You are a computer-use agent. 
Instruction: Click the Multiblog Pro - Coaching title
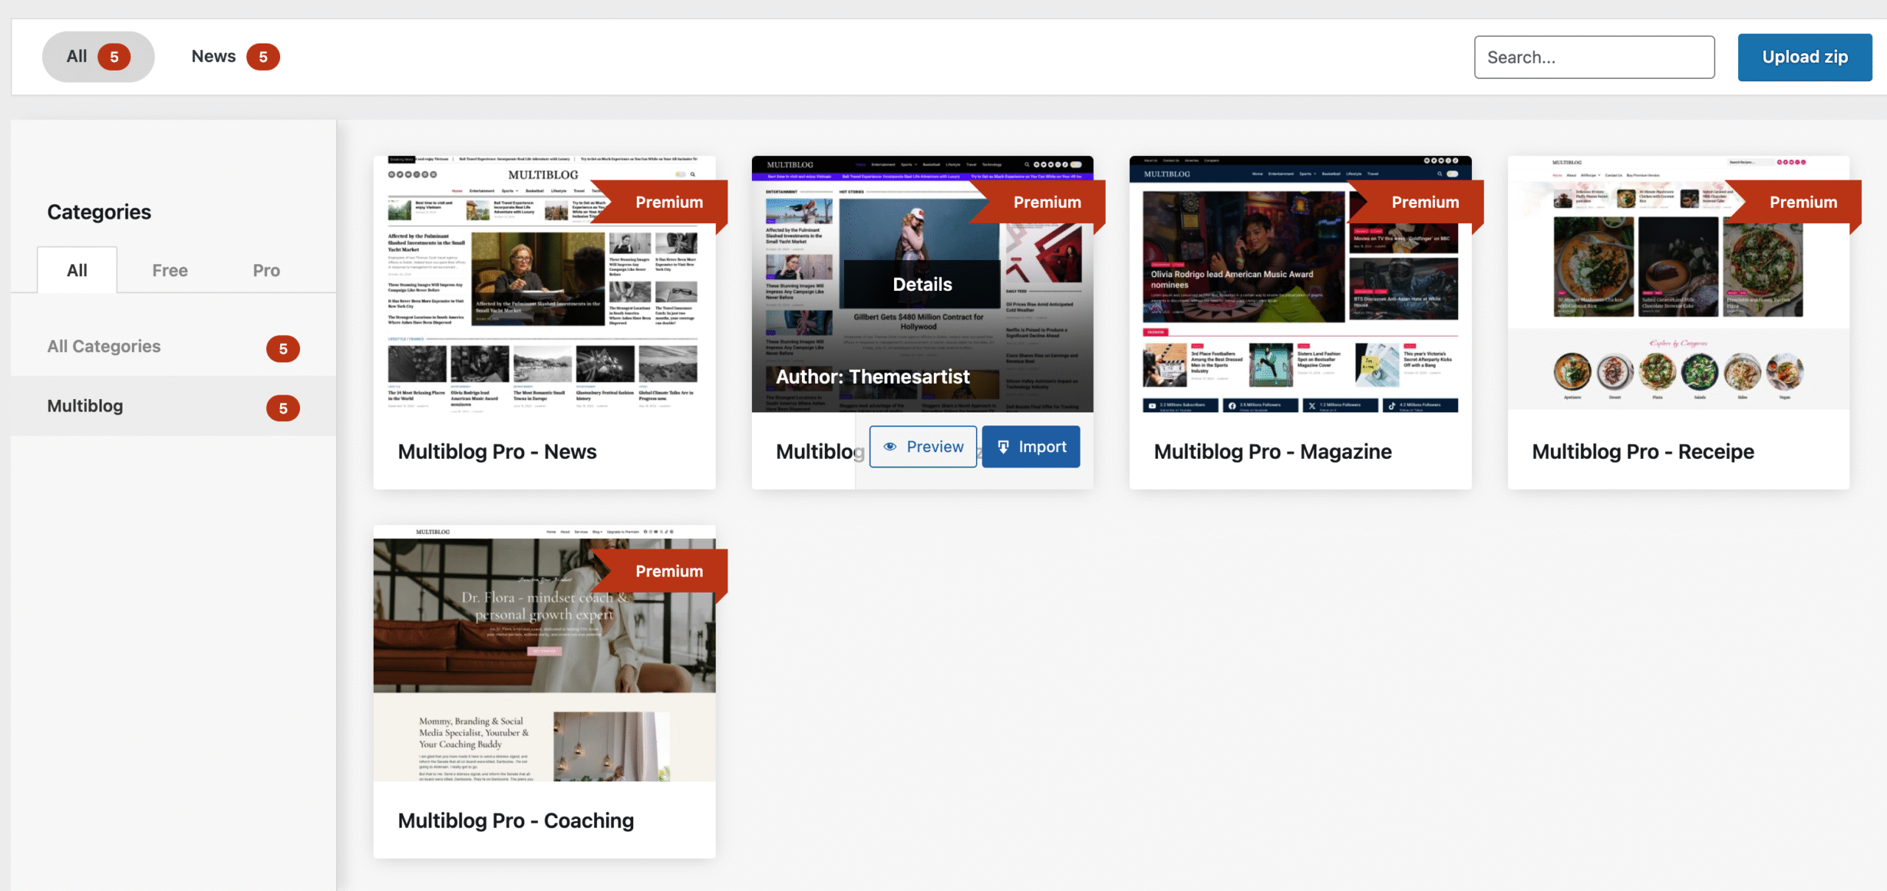coord(515,820)
